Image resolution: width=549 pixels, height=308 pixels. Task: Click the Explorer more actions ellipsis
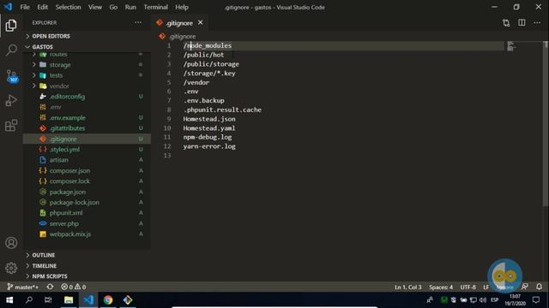[x=138, y=23]
